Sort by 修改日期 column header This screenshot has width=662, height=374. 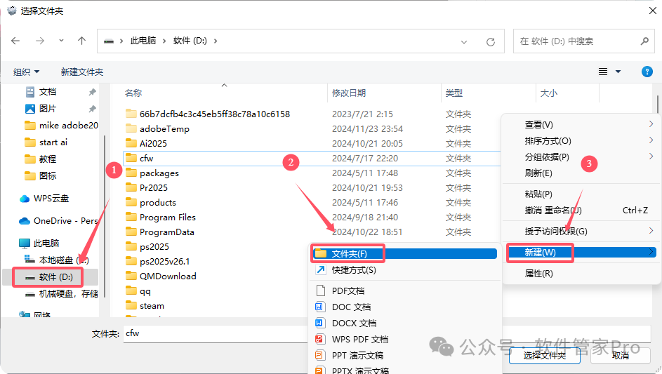(x=349, y=93)
